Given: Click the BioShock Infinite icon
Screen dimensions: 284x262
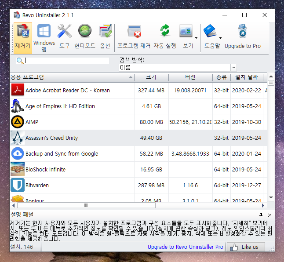Looking at the screenshot, I should pyautogui.click(x=18, y=169).
